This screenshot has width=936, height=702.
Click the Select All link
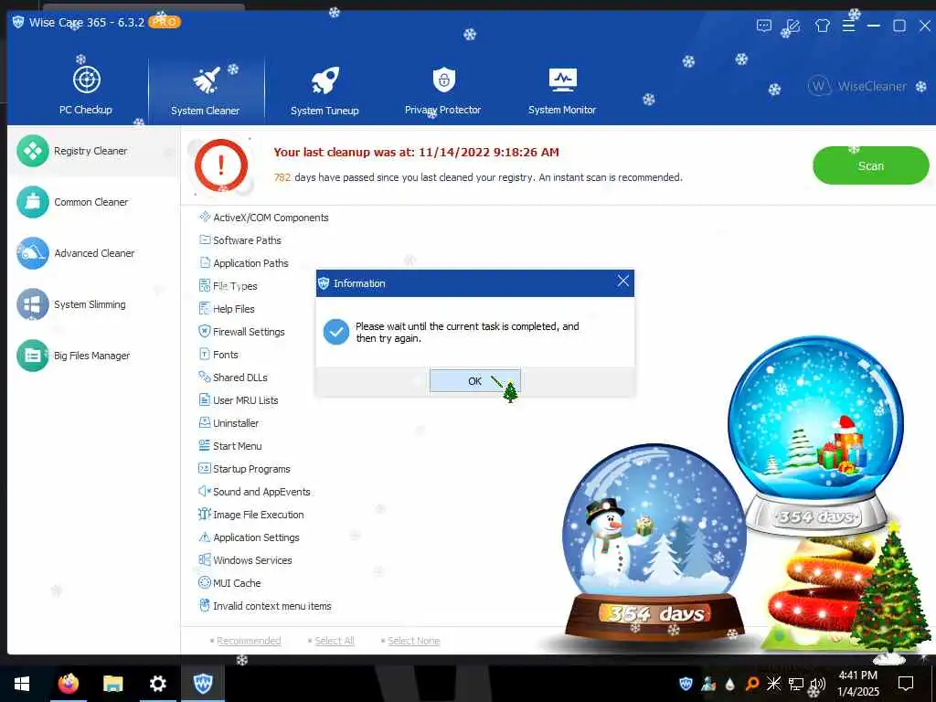coord(335,641)
